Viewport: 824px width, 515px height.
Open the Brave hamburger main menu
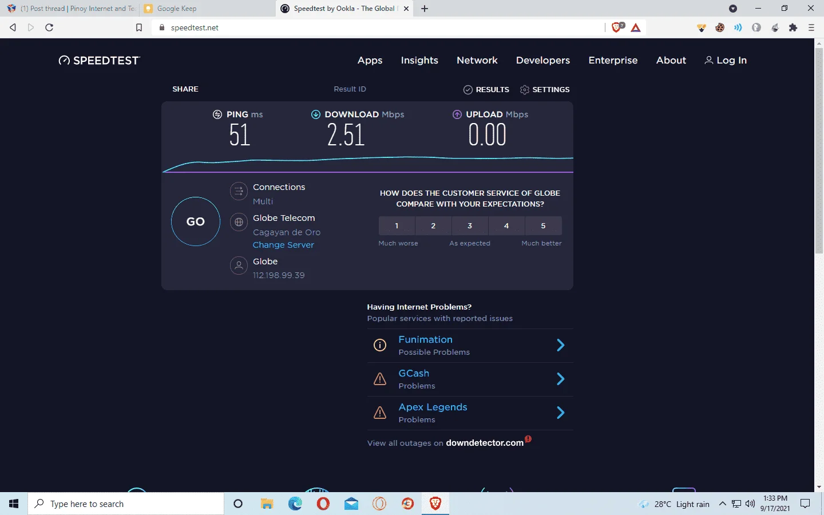[811, 27]
